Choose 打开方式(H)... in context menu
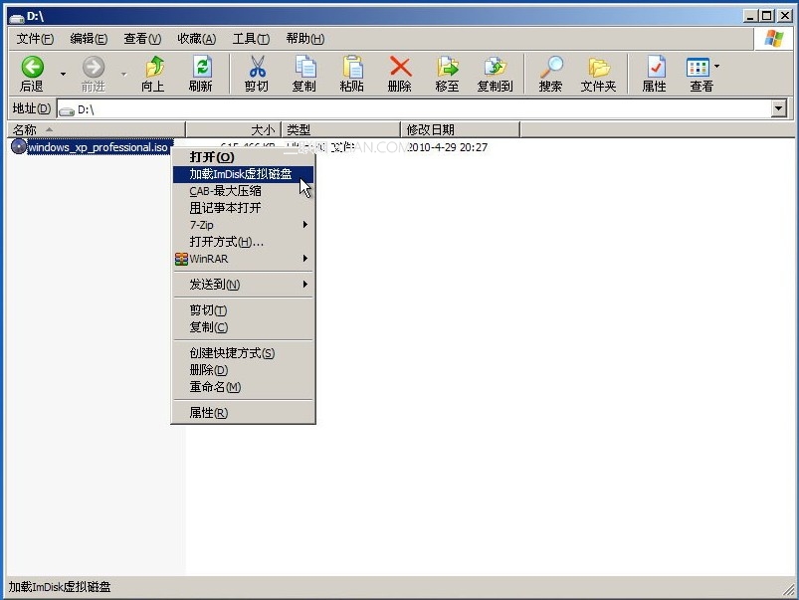Image resolution: width=799 pixels, height=600 pixels. pos(243,242)
